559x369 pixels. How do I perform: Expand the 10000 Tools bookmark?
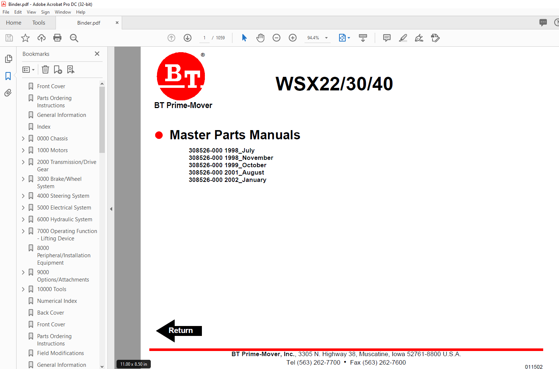tap(23, 289)
